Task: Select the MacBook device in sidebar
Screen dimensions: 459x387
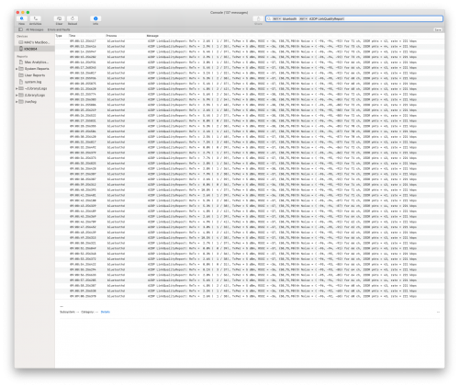Action: point(34,42)
